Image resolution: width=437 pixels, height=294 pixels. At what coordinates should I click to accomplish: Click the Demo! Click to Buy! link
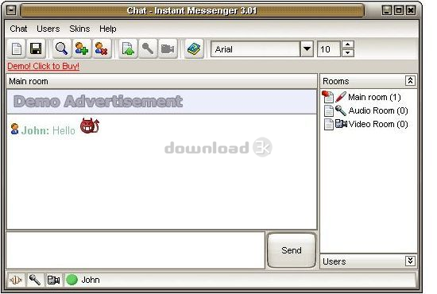(43, 66)
